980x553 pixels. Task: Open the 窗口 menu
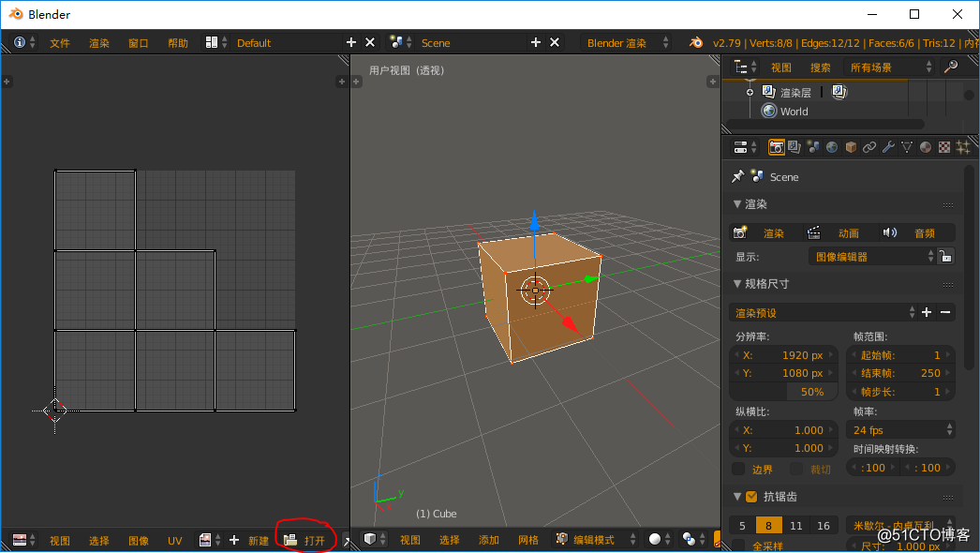tap(138, 42)
